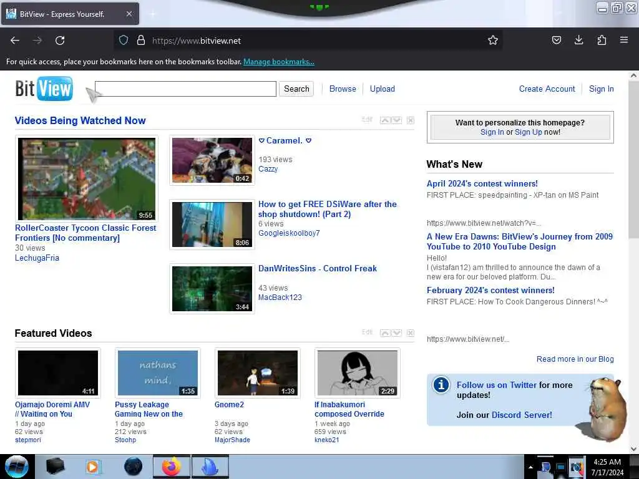Screen dimensions: 639x479
Task: Visit MacBack123's channel
Action: coord(280,298)
